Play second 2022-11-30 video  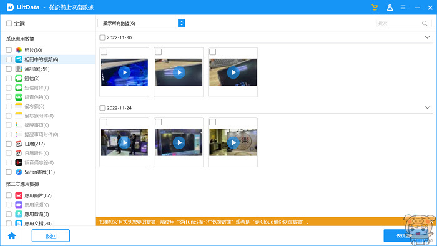pyautogui.click(x=179, y=72)
